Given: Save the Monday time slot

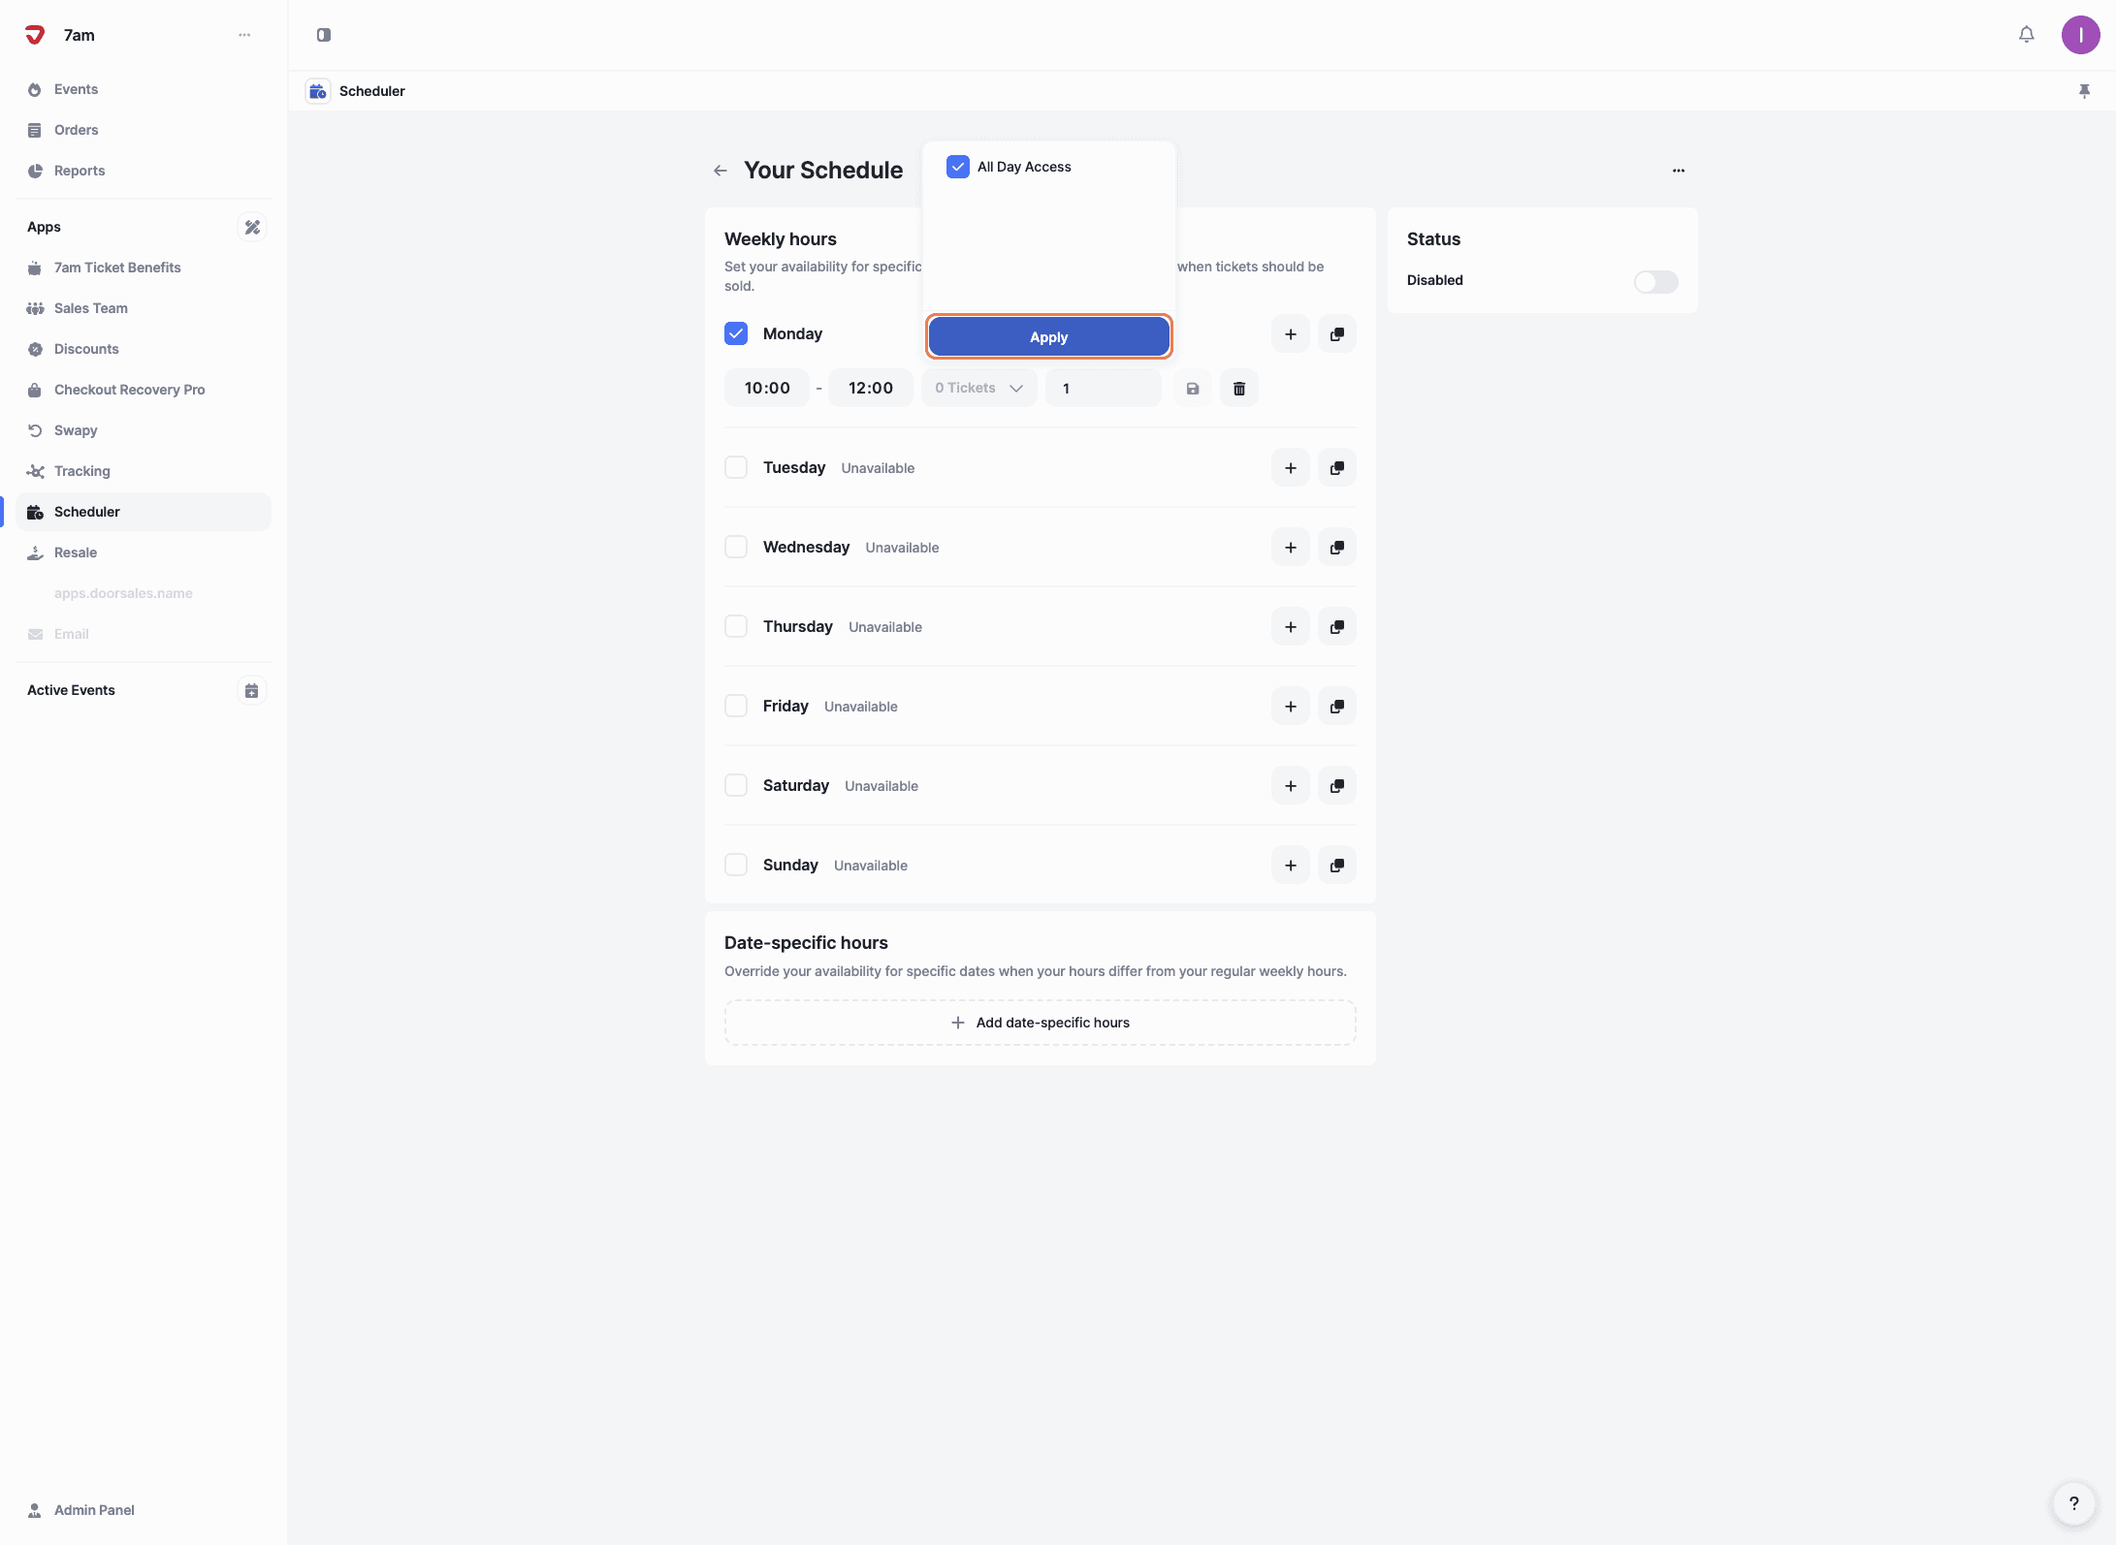Looking at the screenshot, I should tap(1192, 389).
